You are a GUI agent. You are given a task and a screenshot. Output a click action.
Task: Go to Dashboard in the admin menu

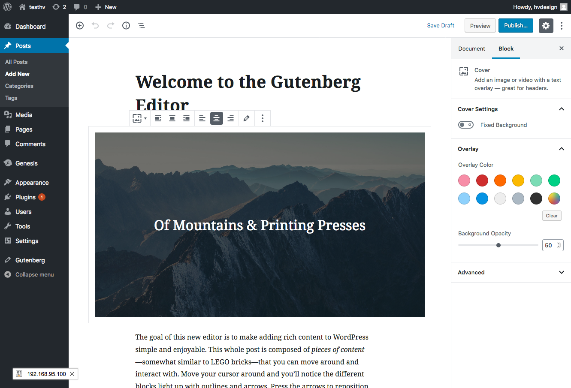coord(34,27)
